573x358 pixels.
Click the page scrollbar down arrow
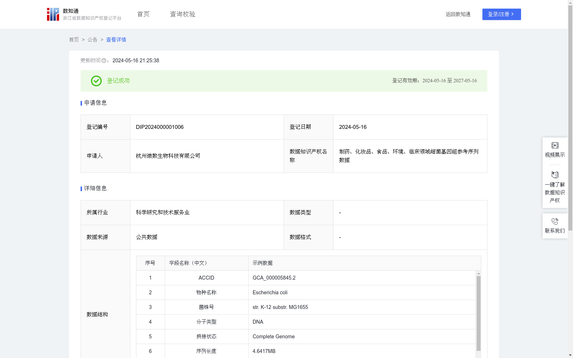coord(570,355)
